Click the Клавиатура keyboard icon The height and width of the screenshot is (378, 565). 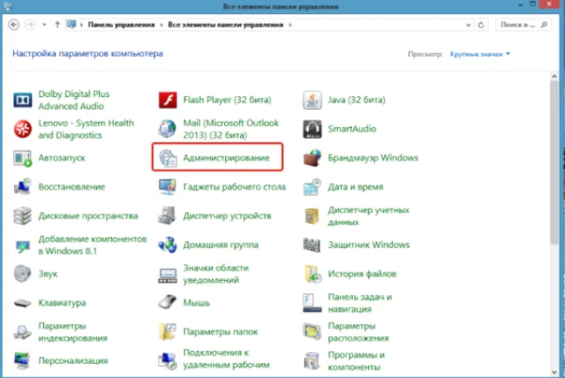point(22,303)
